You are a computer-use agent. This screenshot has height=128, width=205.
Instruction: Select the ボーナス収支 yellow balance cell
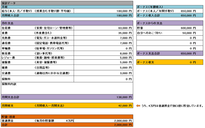170,62
